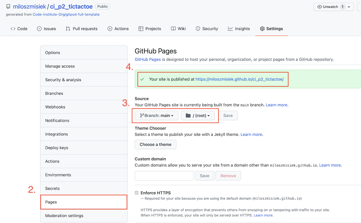
Task: Switch to the Wiki tab
Action: click(x=178, y=29)
